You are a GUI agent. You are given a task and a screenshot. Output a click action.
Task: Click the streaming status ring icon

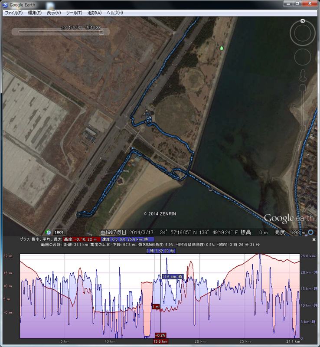pos(311,232)
